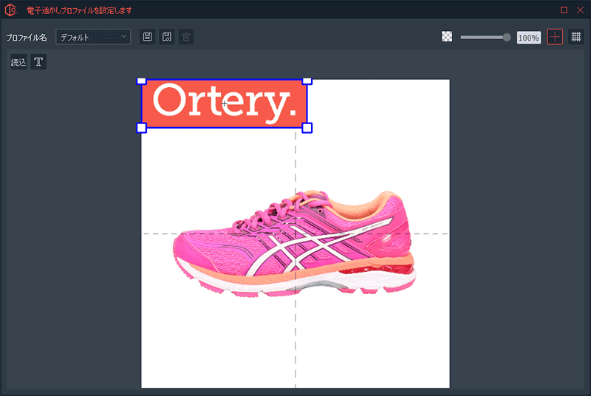Click the Ortery logo watermark image
The height and width of the screenshot is (396, 591).
225,104
